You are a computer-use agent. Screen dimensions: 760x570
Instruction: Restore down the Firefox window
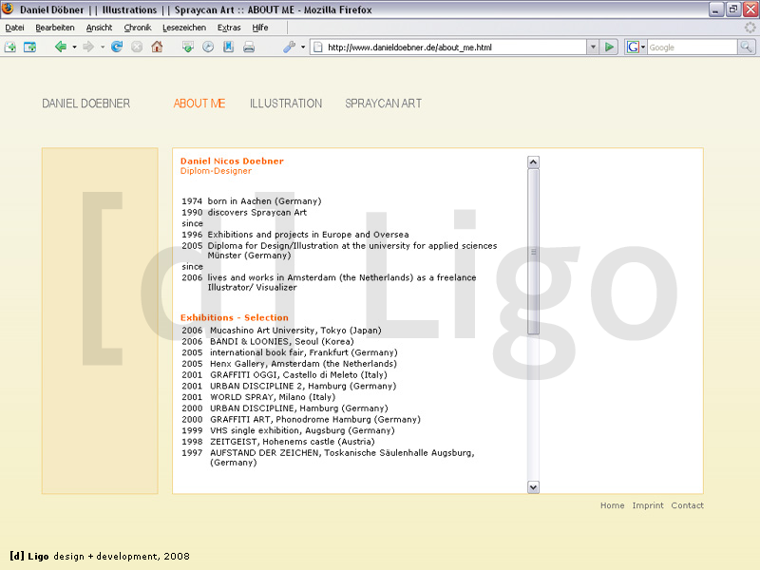click(732, 9)
